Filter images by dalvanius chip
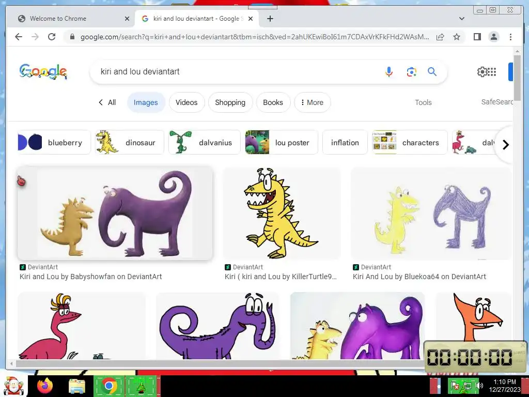 tap(205, 143)
